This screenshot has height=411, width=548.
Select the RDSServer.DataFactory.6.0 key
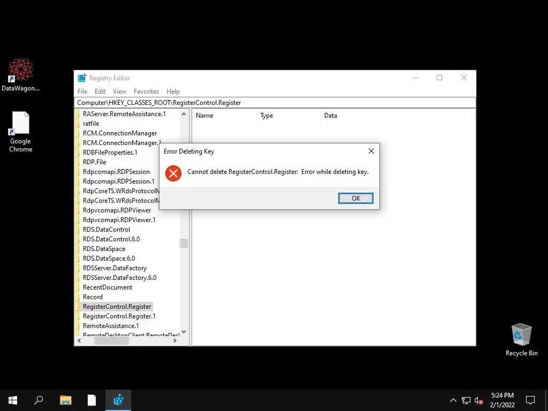(119, 278)
